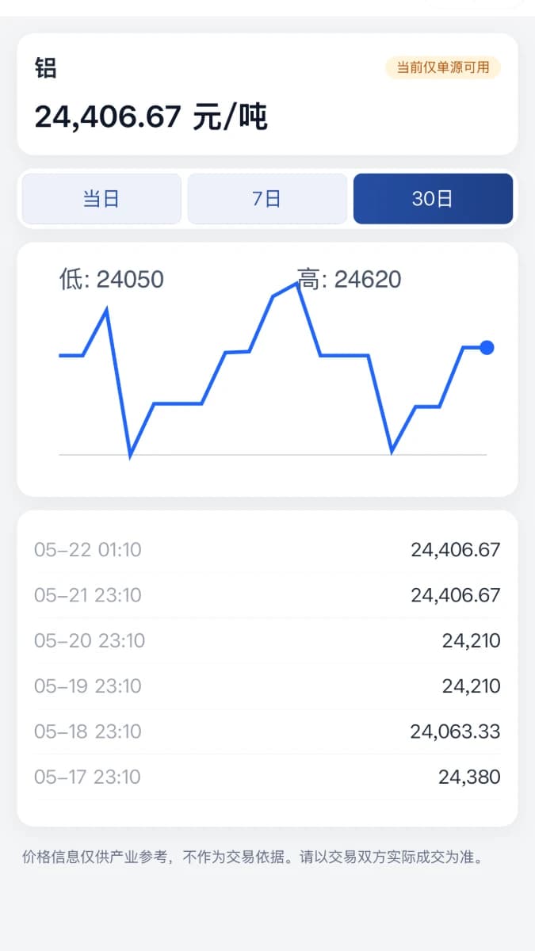The image size is (535, 951).
Task: Switch to the 7日 tab
Action: [x=267, y=199]
